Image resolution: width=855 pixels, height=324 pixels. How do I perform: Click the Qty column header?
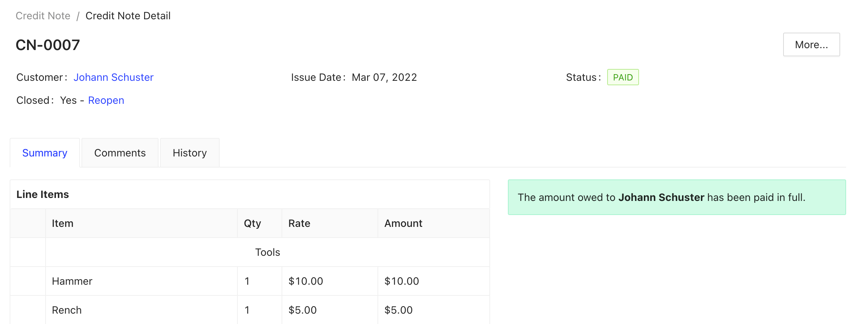pyautogui.click(x=252, y=223)
